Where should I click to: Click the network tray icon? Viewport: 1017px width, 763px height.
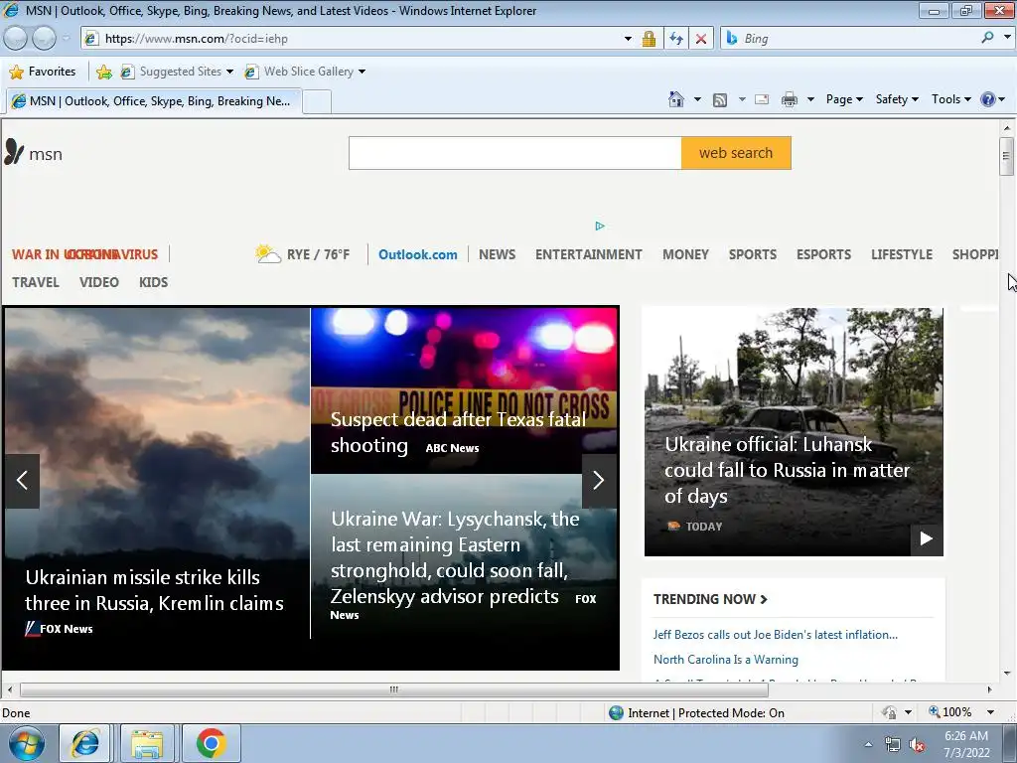893,745
